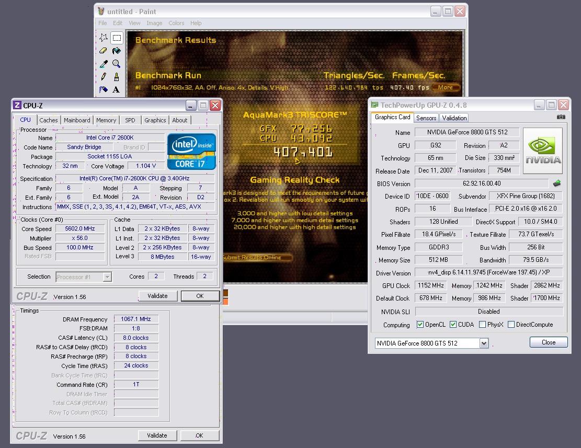Click the Driver Version field in GPU-Z
Image resolution: width=581 pixels, height=448 pixels.
[489, 272]
